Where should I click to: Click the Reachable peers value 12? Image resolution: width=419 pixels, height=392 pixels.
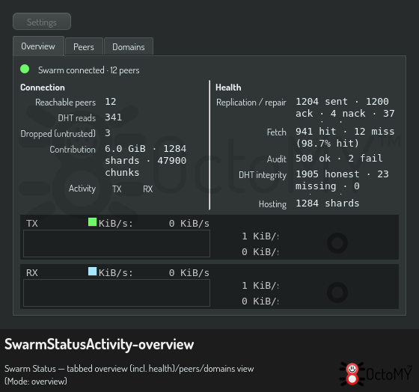pyautogui.click(x=111, y=102)
